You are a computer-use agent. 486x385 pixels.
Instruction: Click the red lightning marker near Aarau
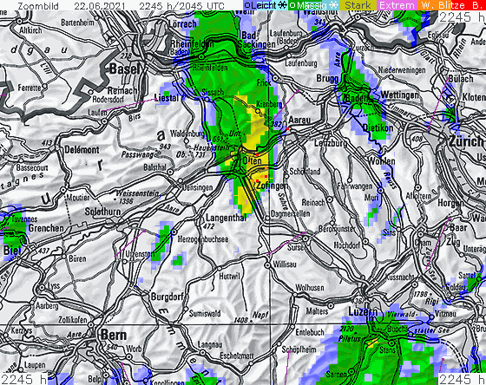287,128
